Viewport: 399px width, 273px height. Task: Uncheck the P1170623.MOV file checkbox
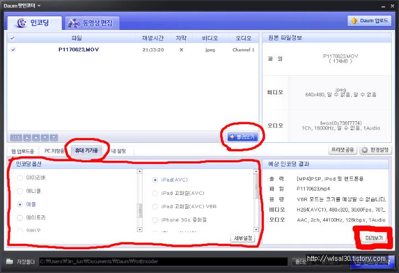click(x=13, y=50)
